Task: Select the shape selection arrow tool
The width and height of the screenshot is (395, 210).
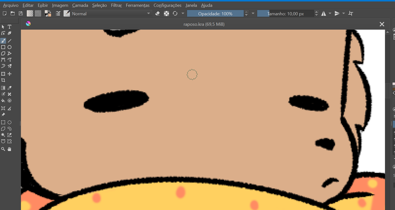Action: coord(3,27)
